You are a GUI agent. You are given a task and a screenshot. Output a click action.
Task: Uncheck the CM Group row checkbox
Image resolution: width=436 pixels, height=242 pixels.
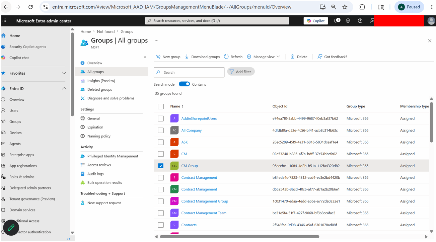click(x=161, y=166)
